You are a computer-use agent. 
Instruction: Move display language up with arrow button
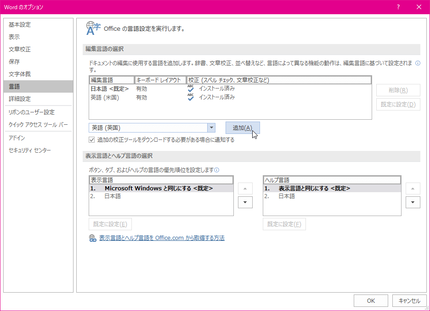click(245, 189)
